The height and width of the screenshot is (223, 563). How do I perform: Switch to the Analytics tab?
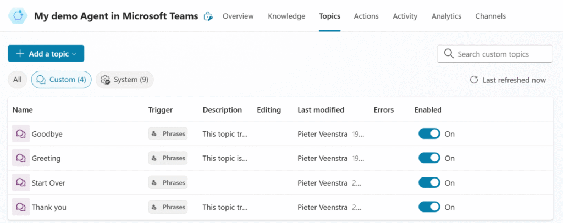pyautogui.click(x=446, y=16)
